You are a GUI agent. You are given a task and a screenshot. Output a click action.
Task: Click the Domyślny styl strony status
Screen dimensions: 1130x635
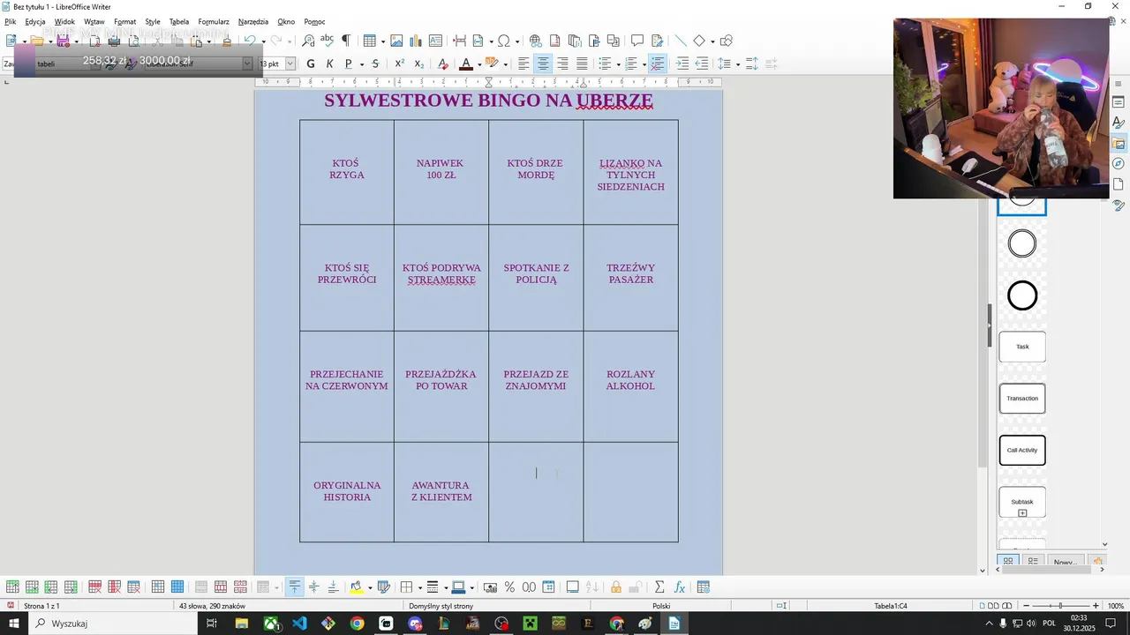[x=441, y=606]
